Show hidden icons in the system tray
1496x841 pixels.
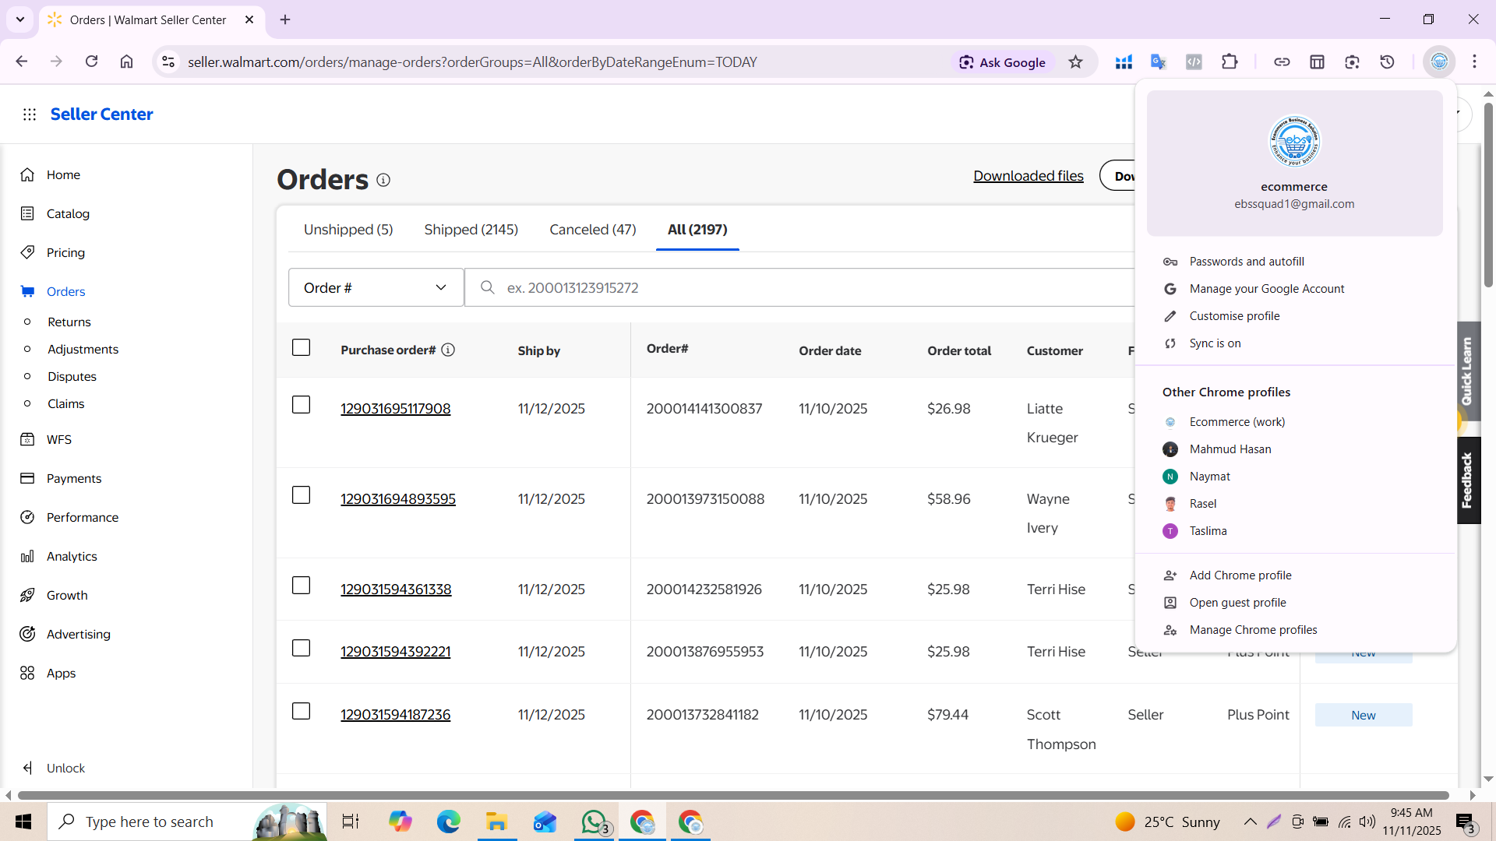tap(1250, 822)
